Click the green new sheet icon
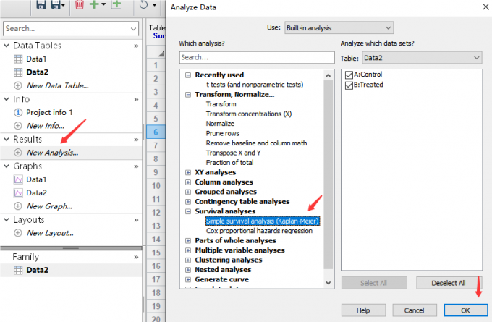The height and width of the screenshot is (322, 492). click(x=116, y=4)
